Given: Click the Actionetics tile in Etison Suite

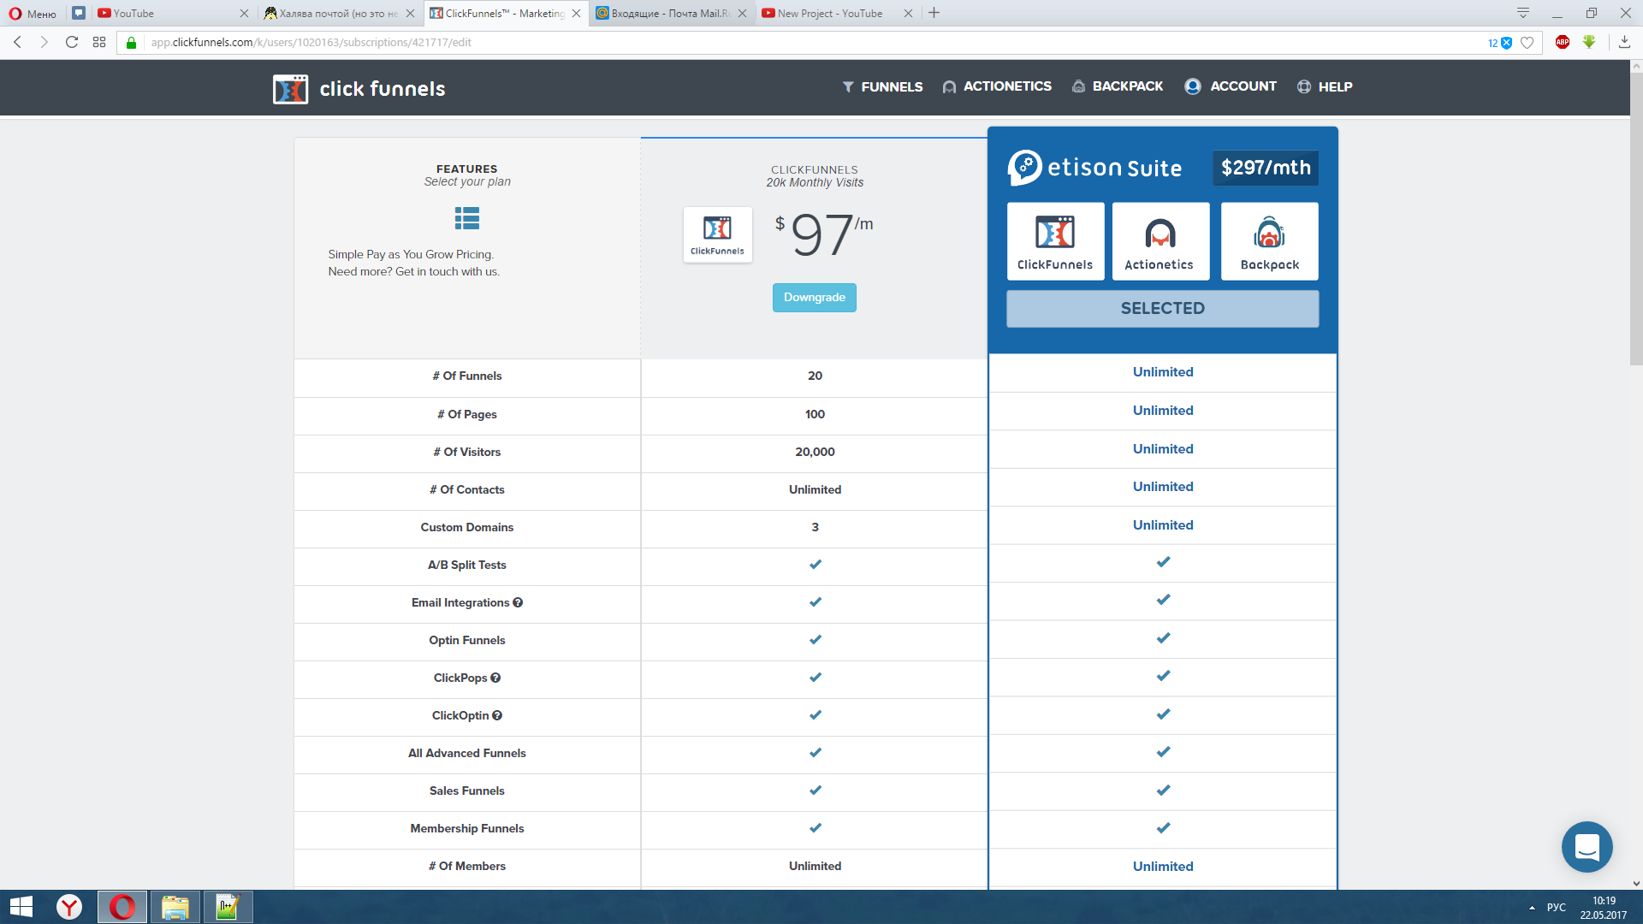Looking at the screenshot, I should [1160, 241].
